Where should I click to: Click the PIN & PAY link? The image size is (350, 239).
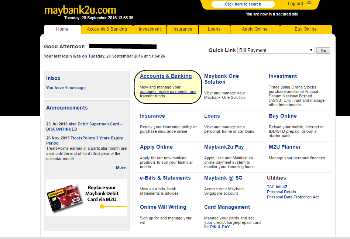(x=220, y=227)
